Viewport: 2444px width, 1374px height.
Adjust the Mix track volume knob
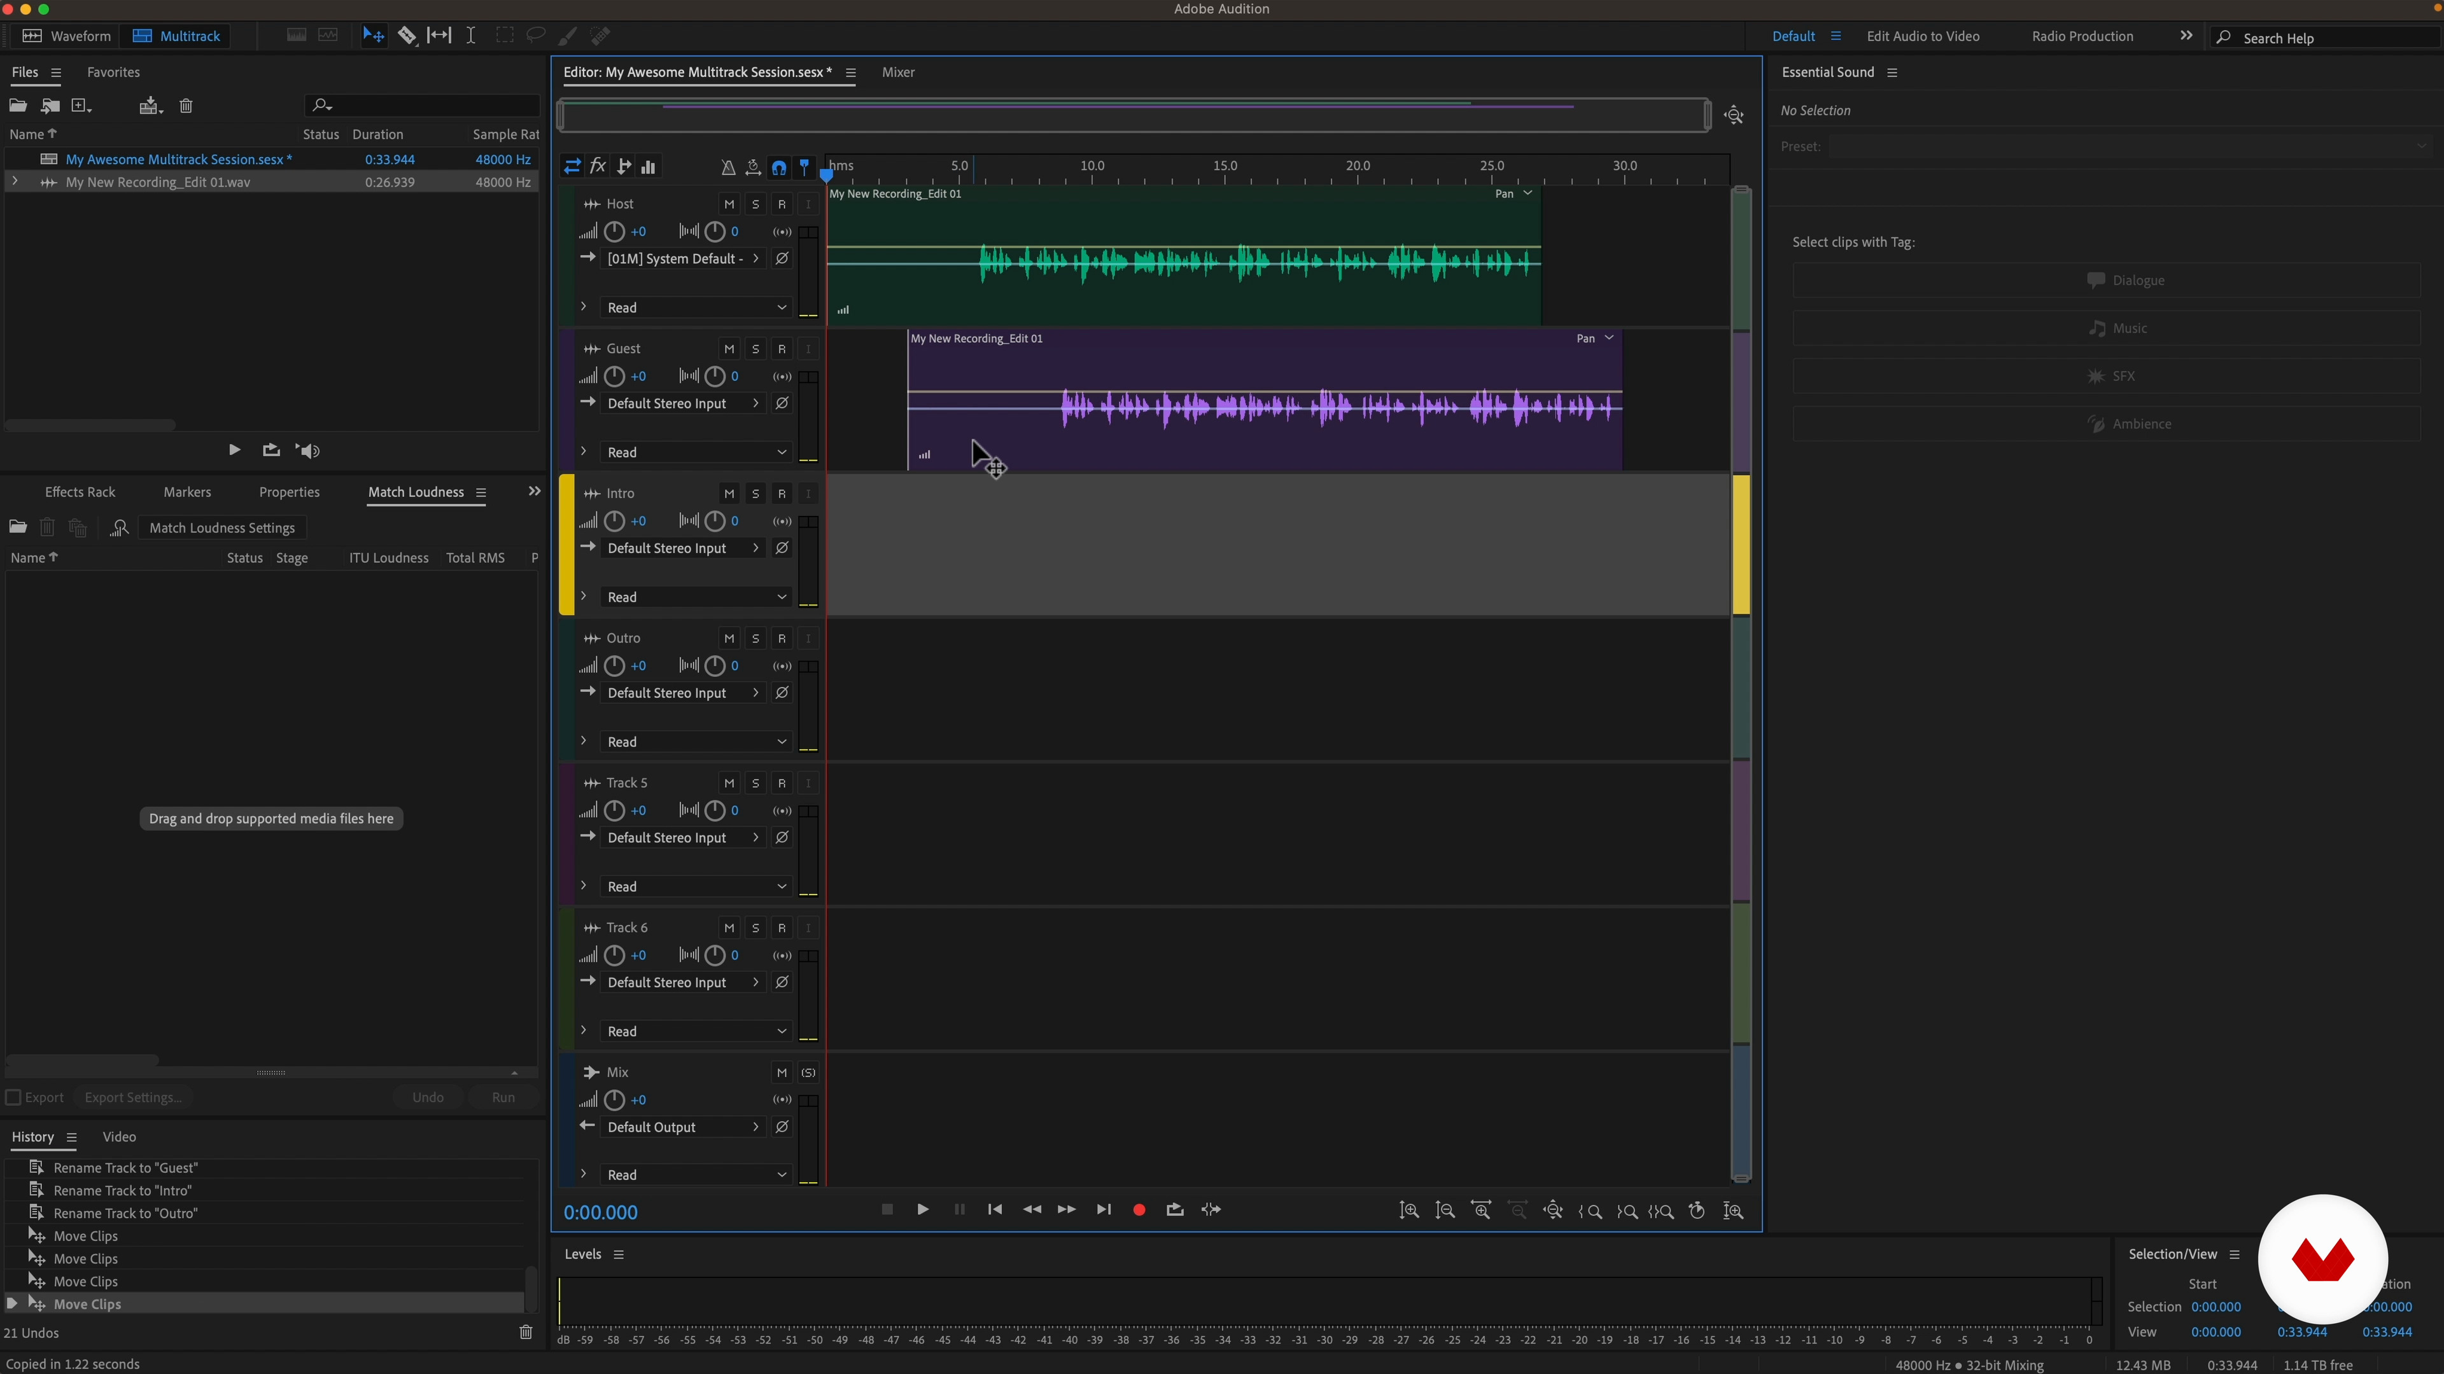pyautogui.click(x=614, y=1101)
